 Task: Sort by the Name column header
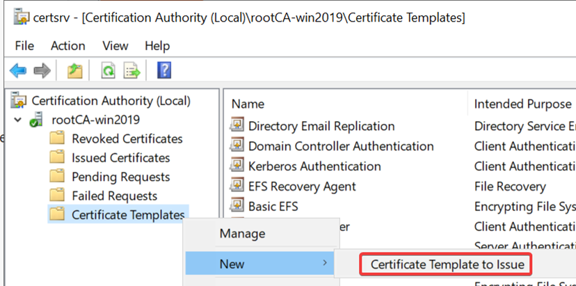click(248, 104)
